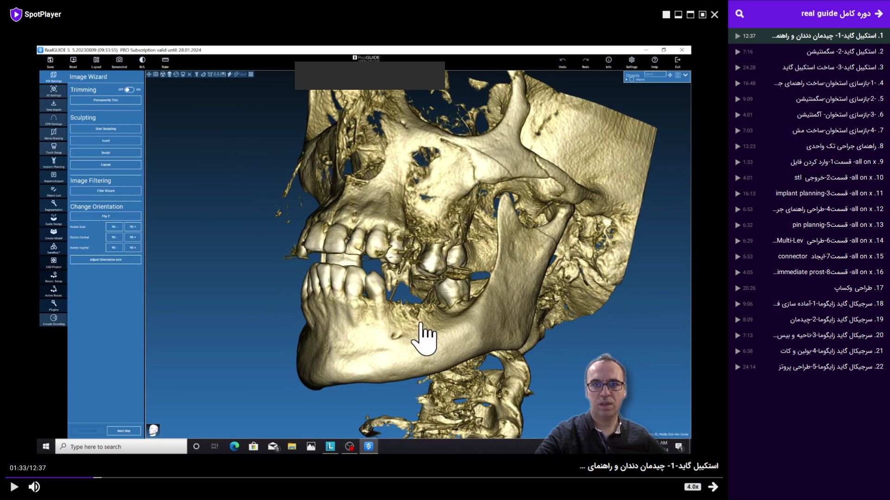This screenshot has height=500, width=890.
Task: Open Reports/Export in the sidebar
Action: [x=54, y=177]
